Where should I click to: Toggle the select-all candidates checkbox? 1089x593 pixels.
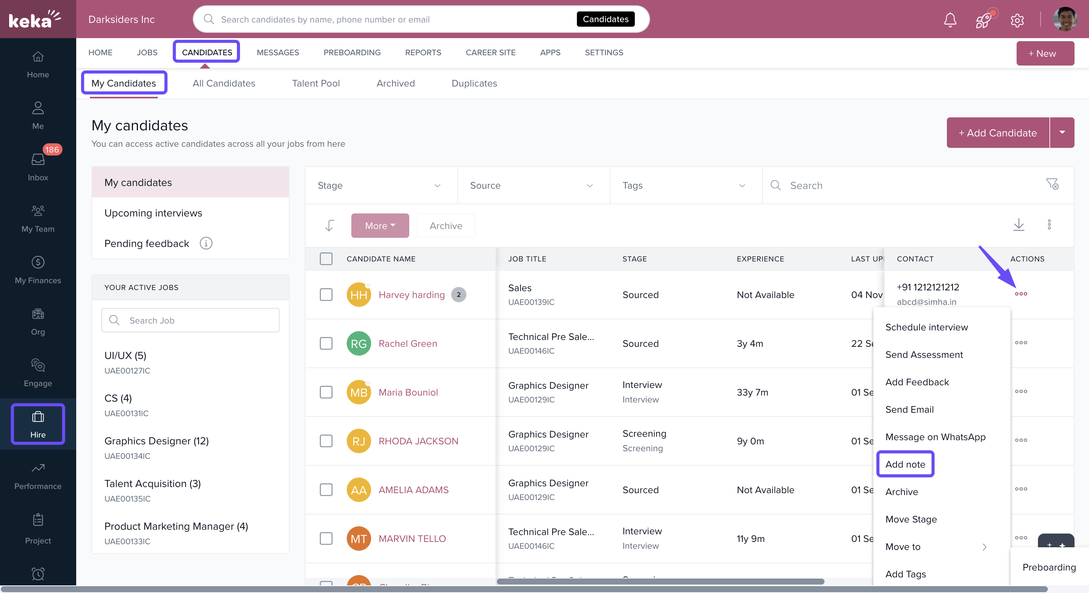(326, 259)
